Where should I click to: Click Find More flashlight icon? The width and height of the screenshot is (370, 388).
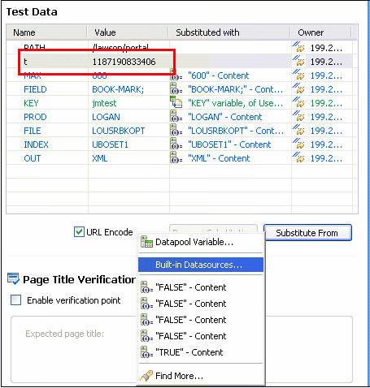[x=146, y=376]
